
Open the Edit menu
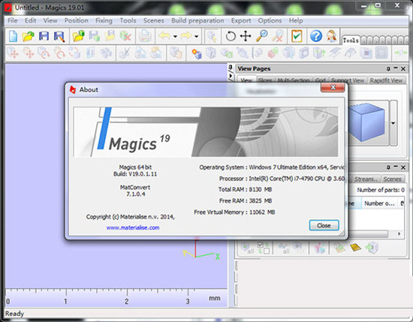pyautogui.click(x=30, y=20)
